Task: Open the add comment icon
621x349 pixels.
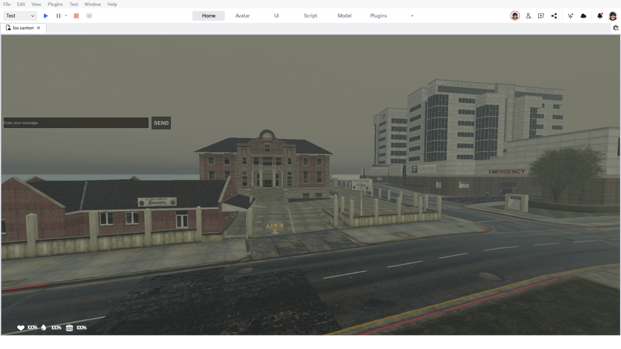Action: [x=541, y=16]
